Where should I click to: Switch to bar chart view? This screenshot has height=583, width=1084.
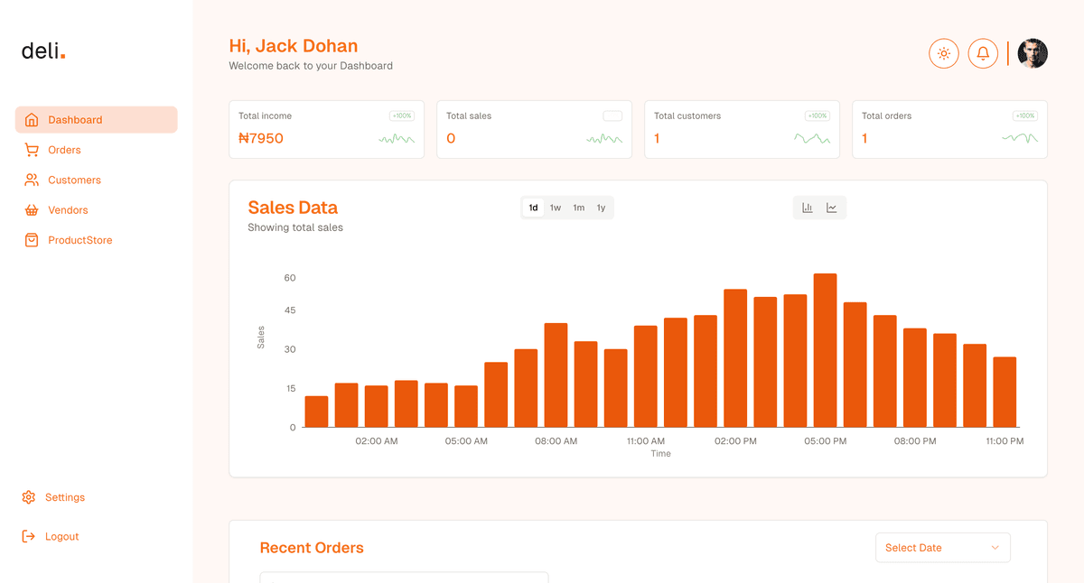pyautogui.click(x=808, y=208)
